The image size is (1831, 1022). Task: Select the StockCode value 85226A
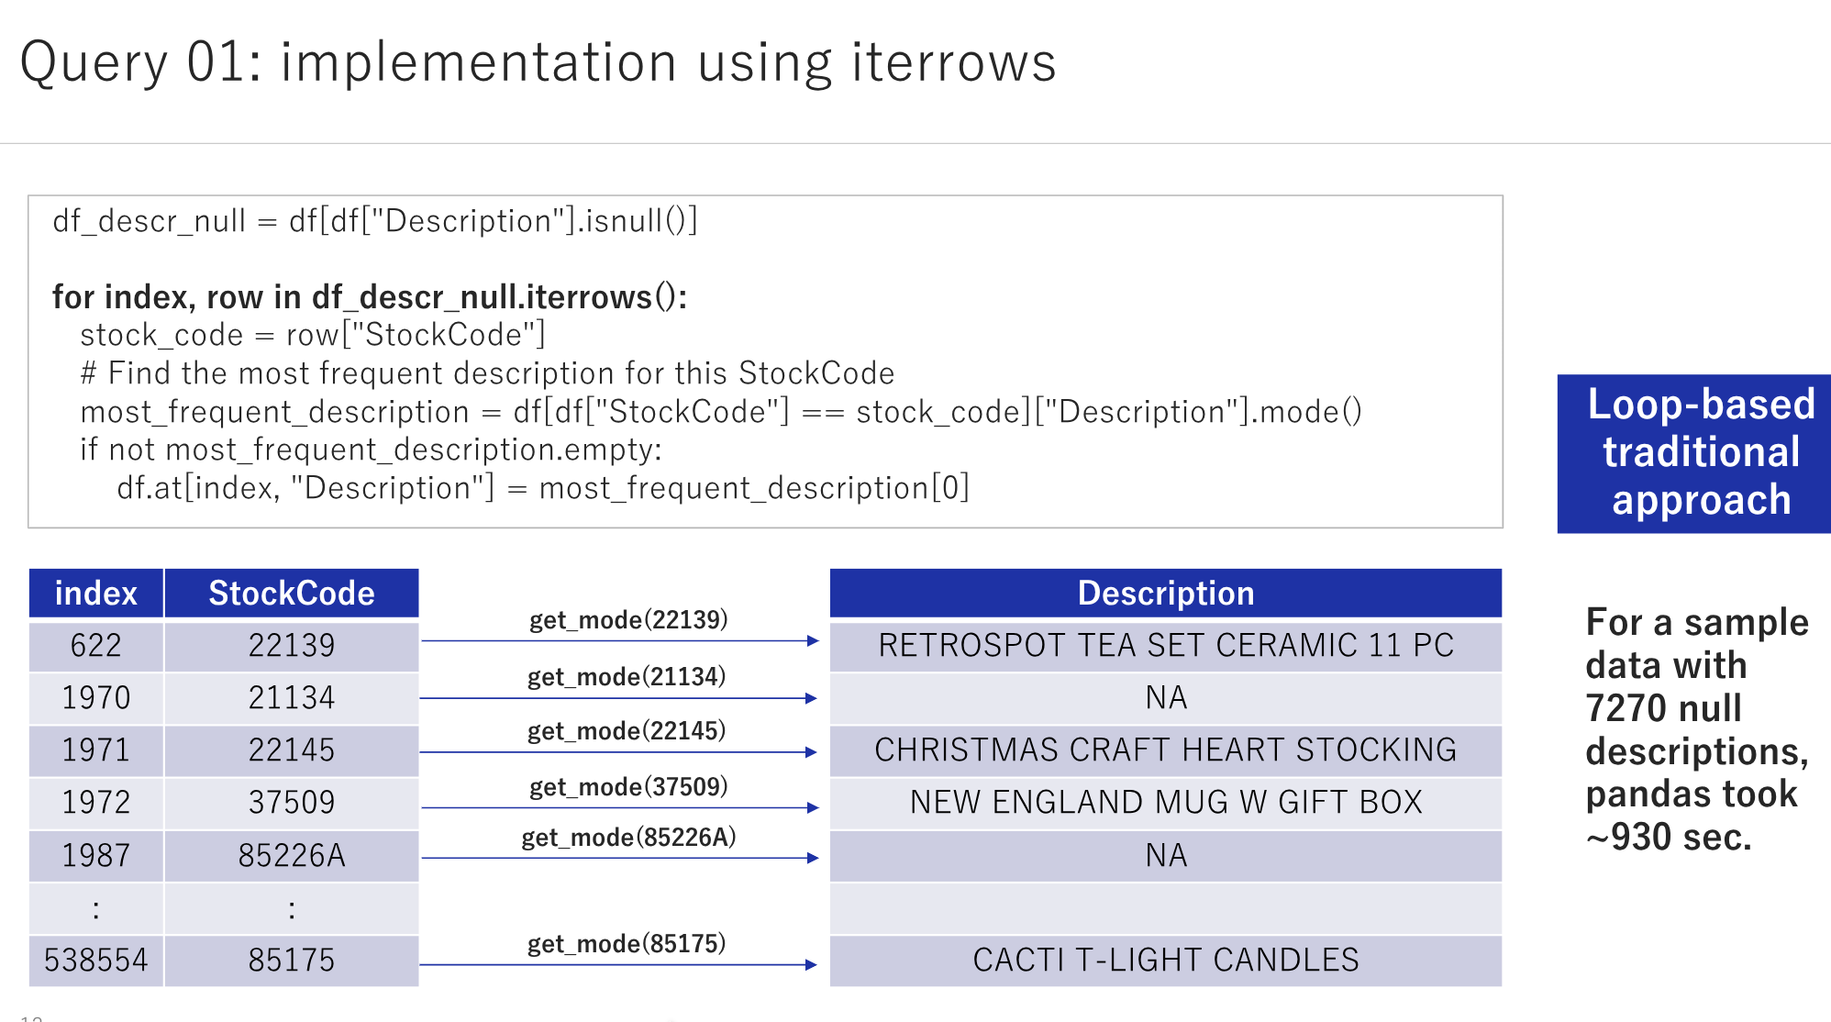click(292, 855)
